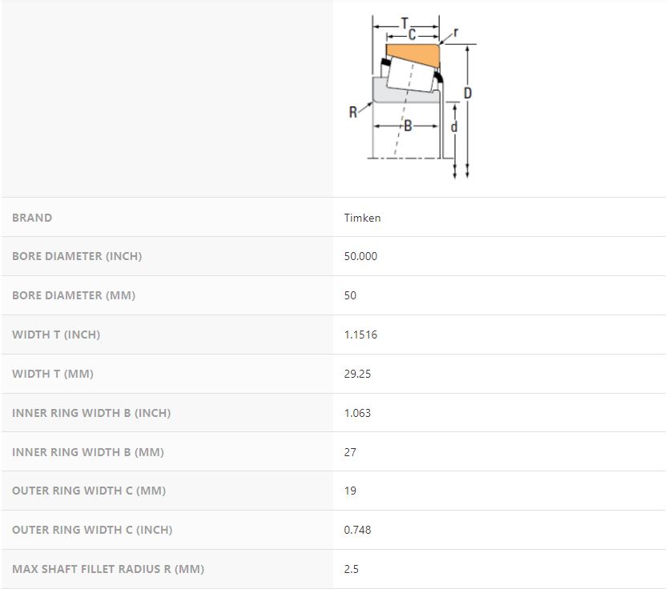The image size is (668, 589).
Task: Click the orange outer ring in the diagram
Action: pyautogui.click(x=412, y=54)
